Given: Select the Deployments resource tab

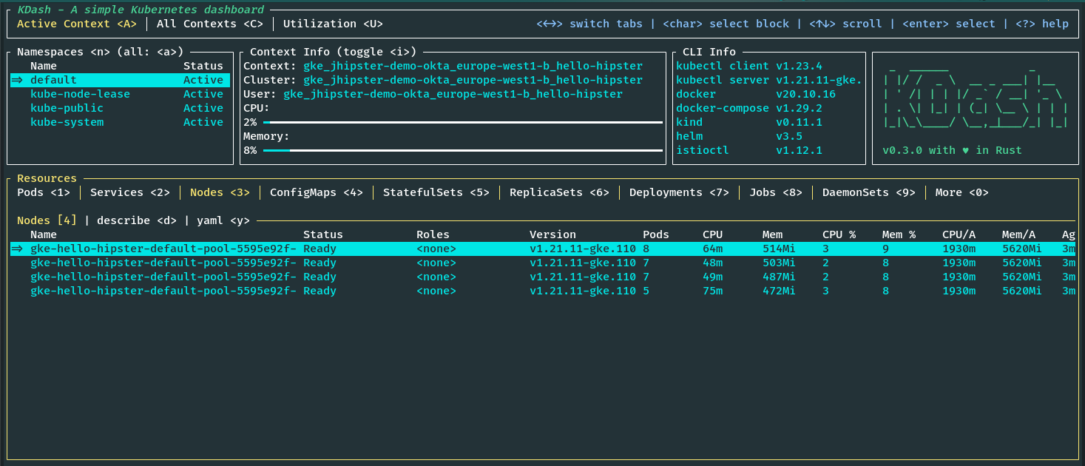Looking at the screenshot, I should (679, 192).
